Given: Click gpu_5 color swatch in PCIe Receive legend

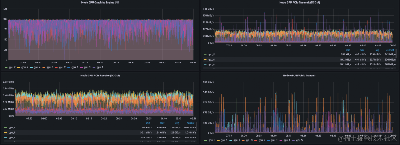Looking at the screenshot, I should 6,128.
